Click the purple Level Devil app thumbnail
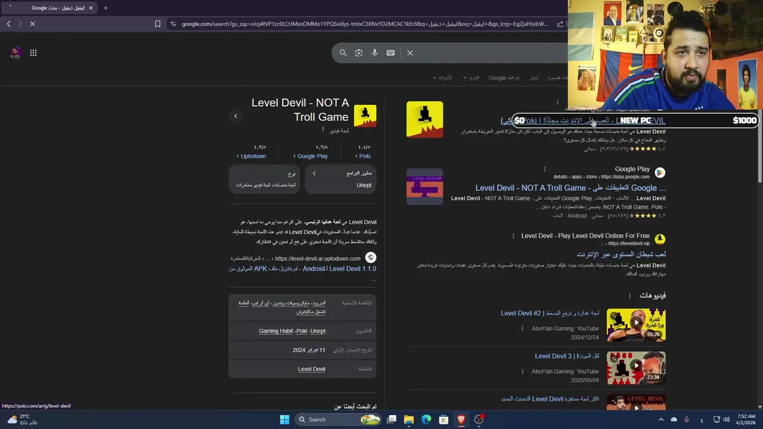Viewport: 763px width, 429px height. [424, 186]
